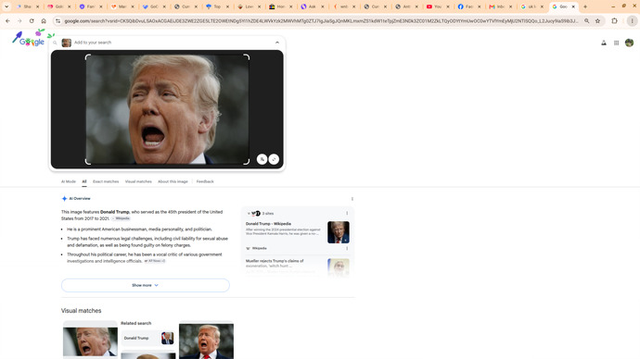Switch to the AI Mode tab
Viewport: 640px width, 359px height.
68,181
